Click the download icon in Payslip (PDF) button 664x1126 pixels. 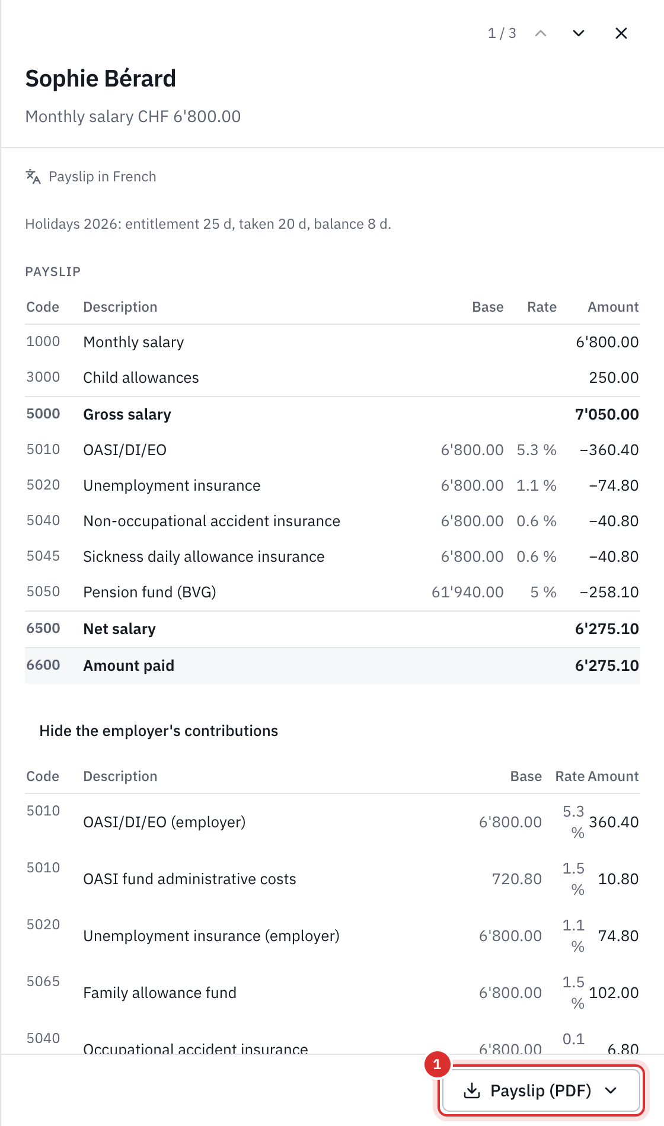point(472,1090)
